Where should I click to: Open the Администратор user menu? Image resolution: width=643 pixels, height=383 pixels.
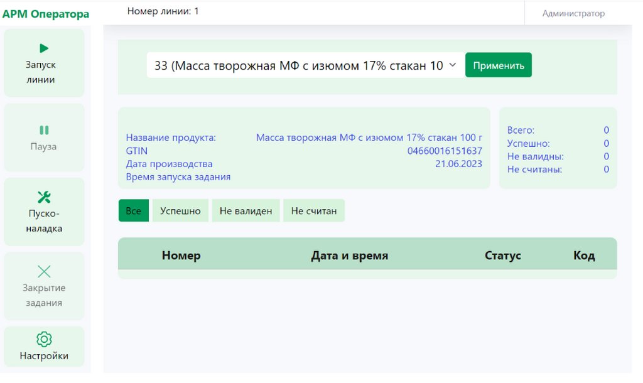point(573,14)
